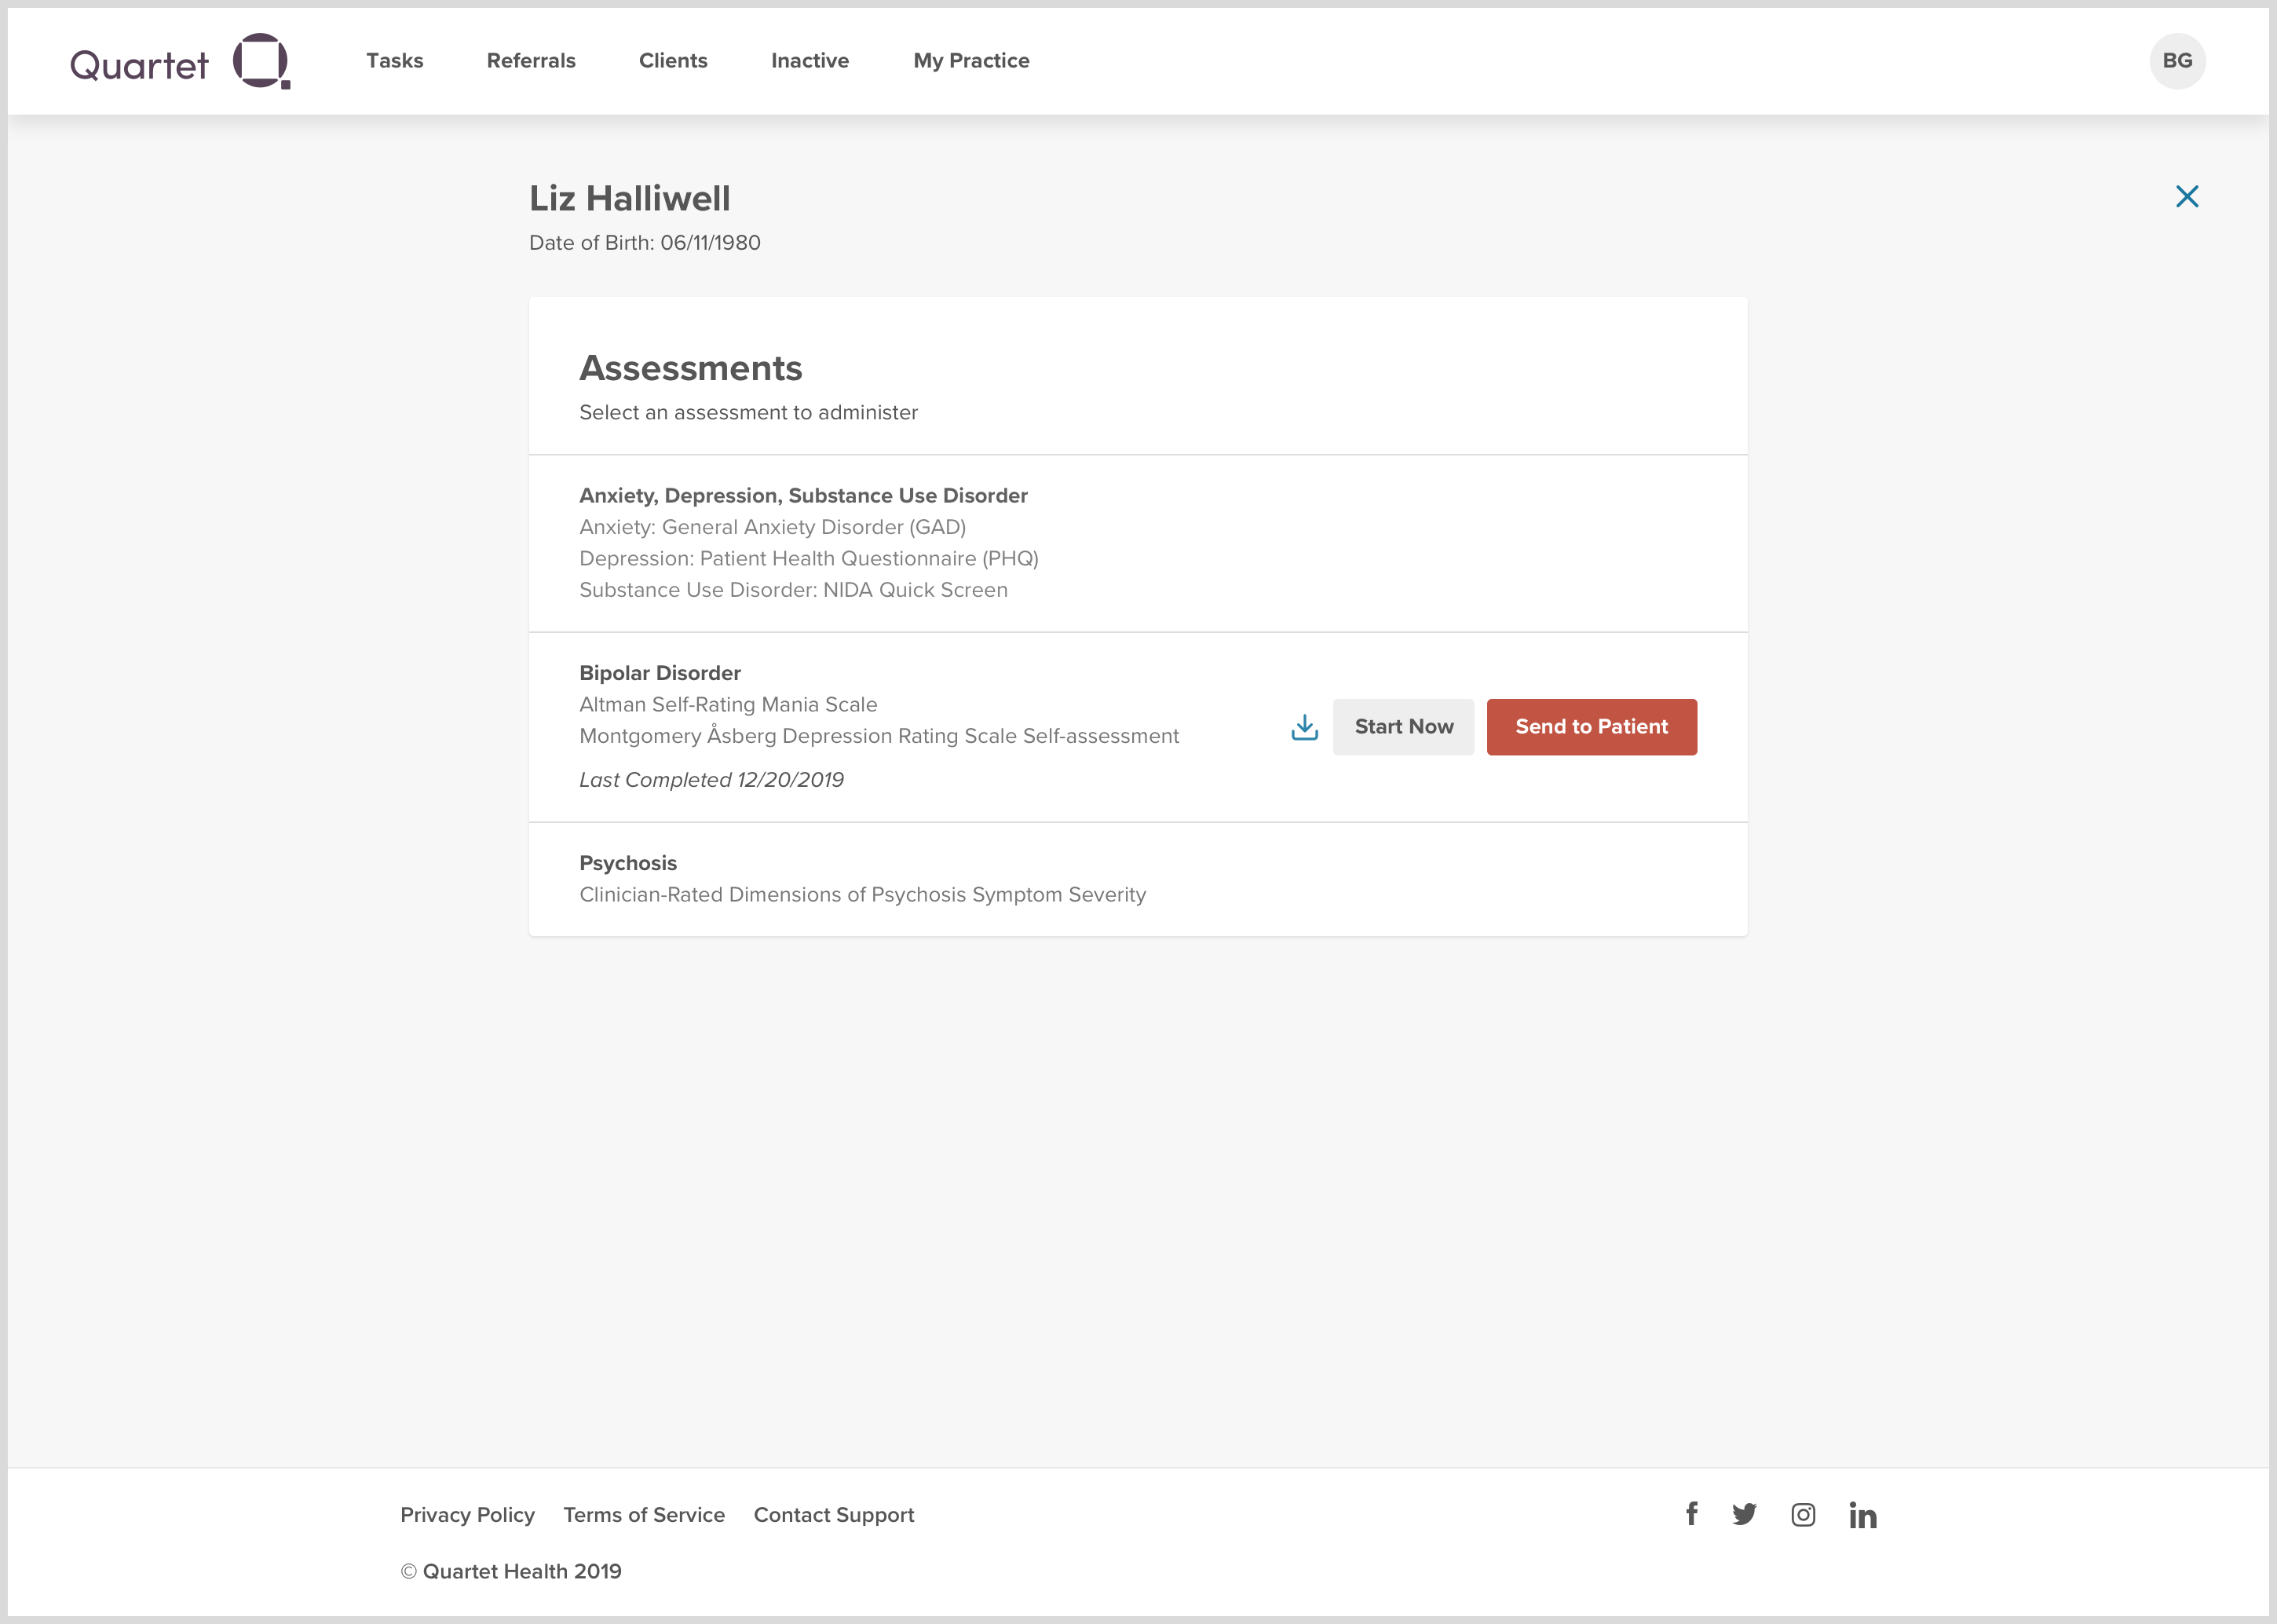Image resolution: width=2277 pixels, height=1624 pixels.
Task: Open Quartet's Instagram page
Action: point(1802,1515)
